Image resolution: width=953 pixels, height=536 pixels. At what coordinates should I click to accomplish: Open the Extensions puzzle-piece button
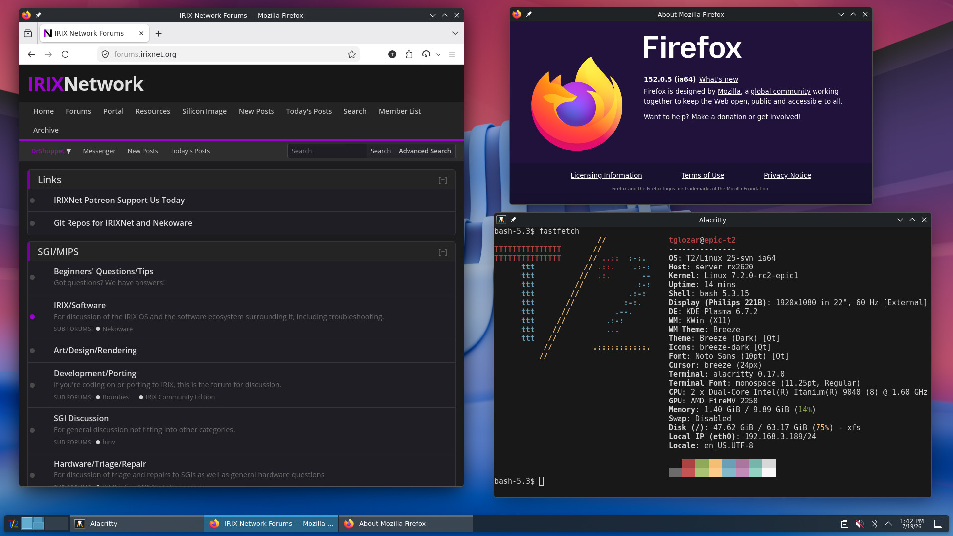coord(409,54)
